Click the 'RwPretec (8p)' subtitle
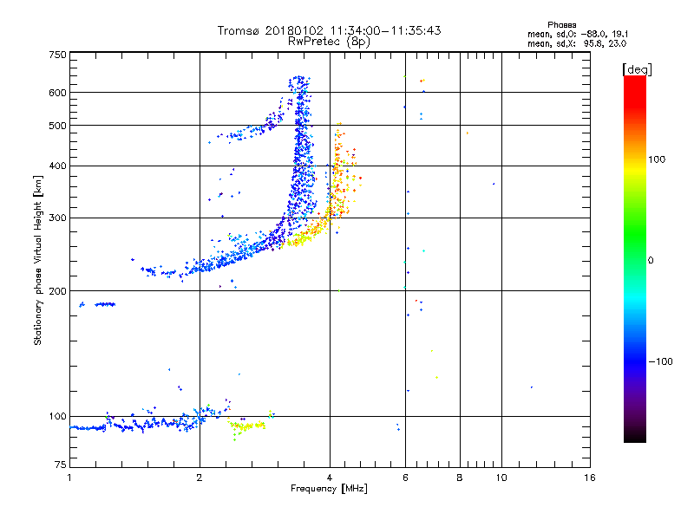Image resolution: width=694 pixels, height=520 pixels. point(329,42)
